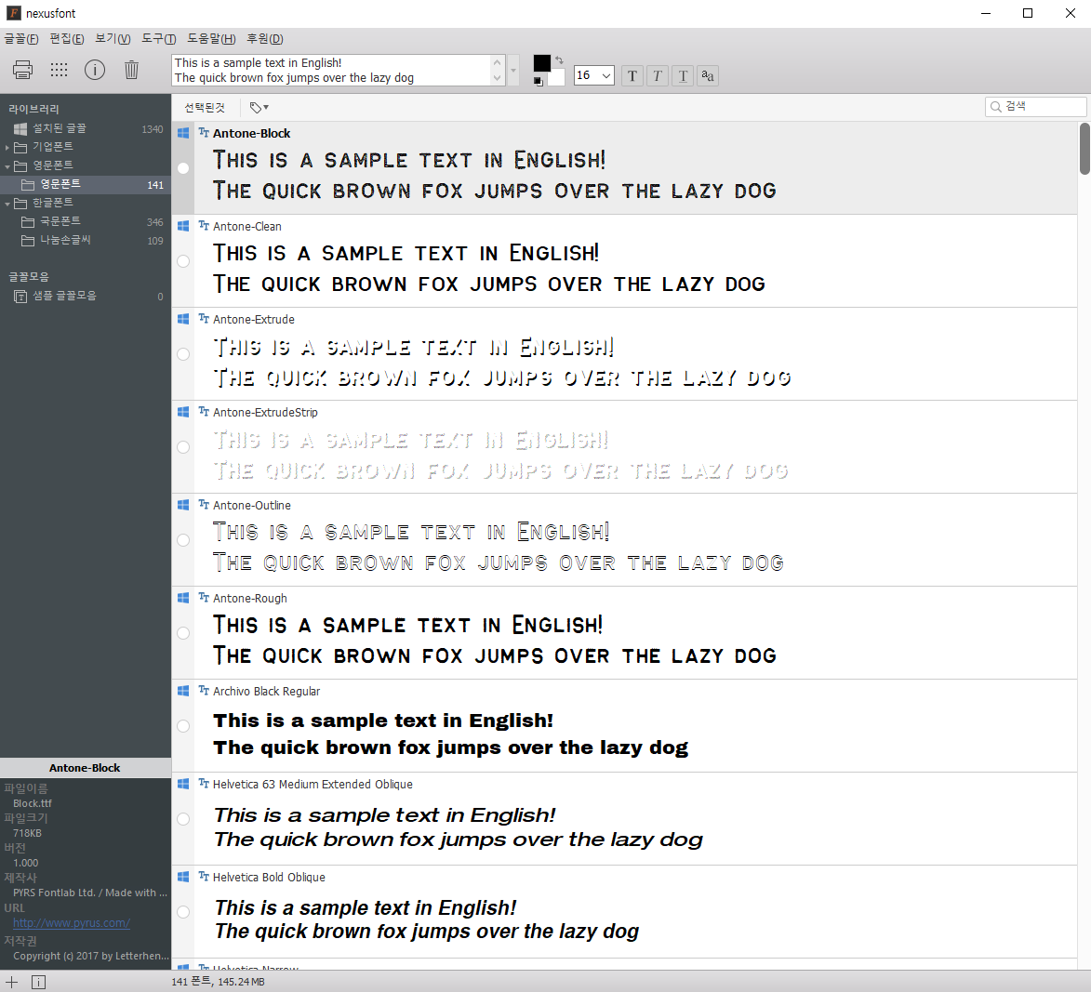Select the Antone-Outline radio button
This screenshot has width=1091, height=992.
tap(183, 540)
